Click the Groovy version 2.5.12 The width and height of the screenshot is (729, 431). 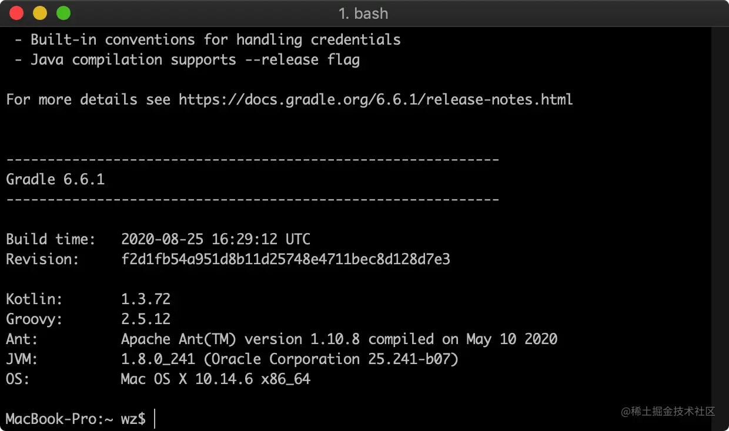(146, 319)
